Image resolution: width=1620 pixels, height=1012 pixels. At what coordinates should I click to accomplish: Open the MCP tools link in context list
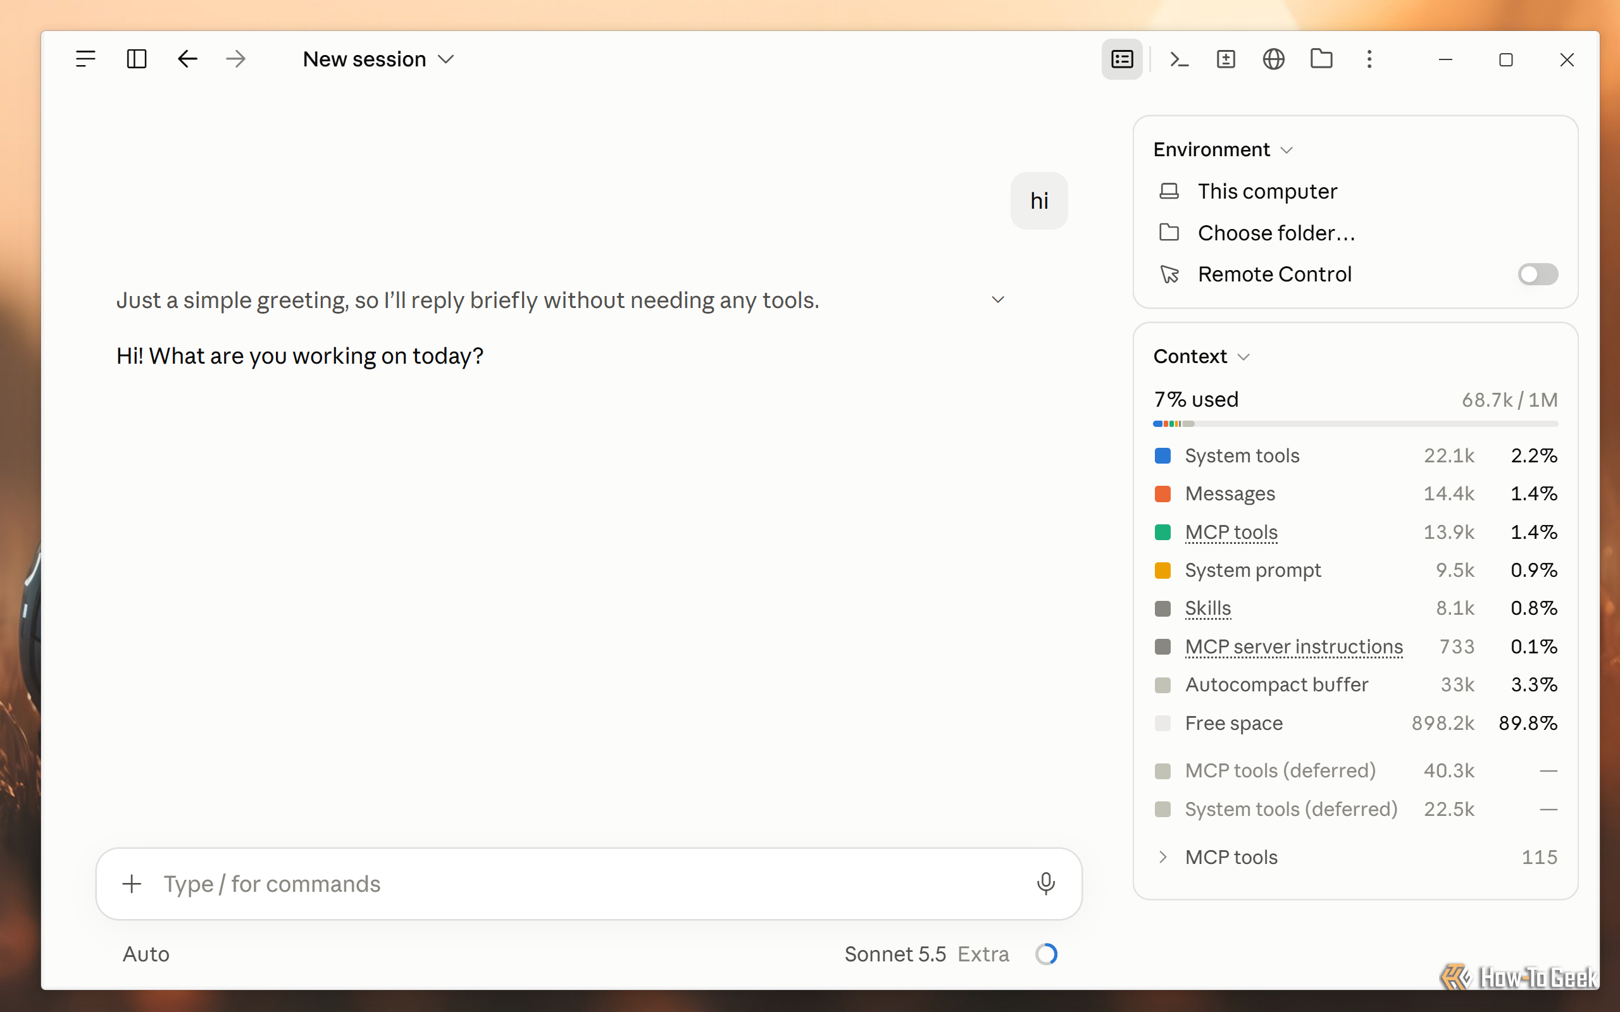(x=1231, y=532)
